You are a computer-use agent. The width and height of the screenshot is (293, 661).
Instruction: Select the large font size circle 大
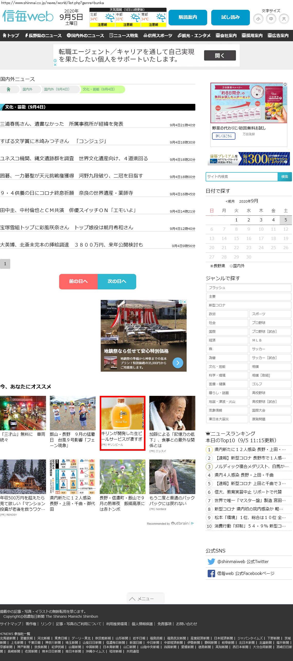pyautogui.click(x=284, y=19)
